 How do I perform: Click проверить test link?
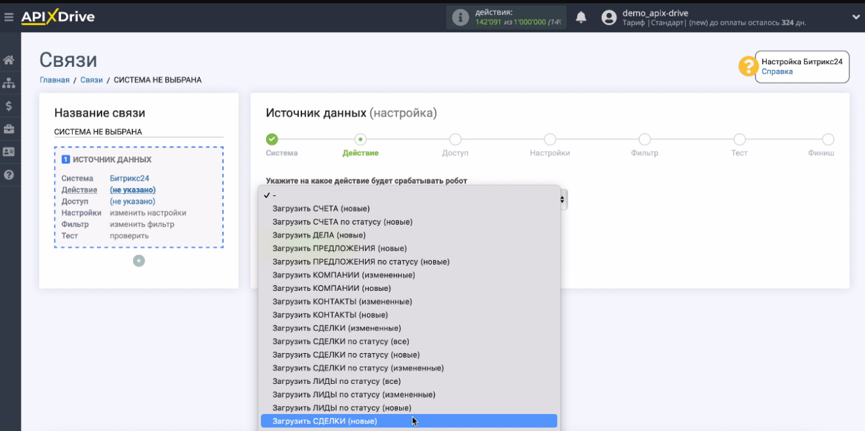[x=129, y=236]
